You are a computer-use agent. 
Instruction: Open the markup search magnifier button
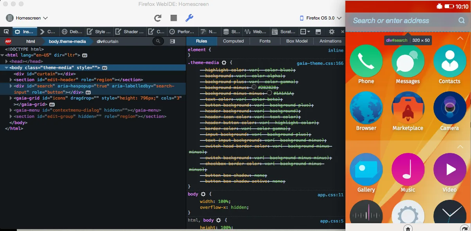[158, 41]
